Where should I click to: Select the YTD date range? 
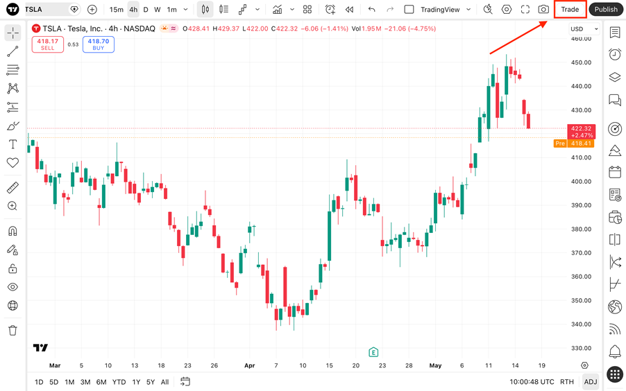pyautogui.click(x=119, y=382)
